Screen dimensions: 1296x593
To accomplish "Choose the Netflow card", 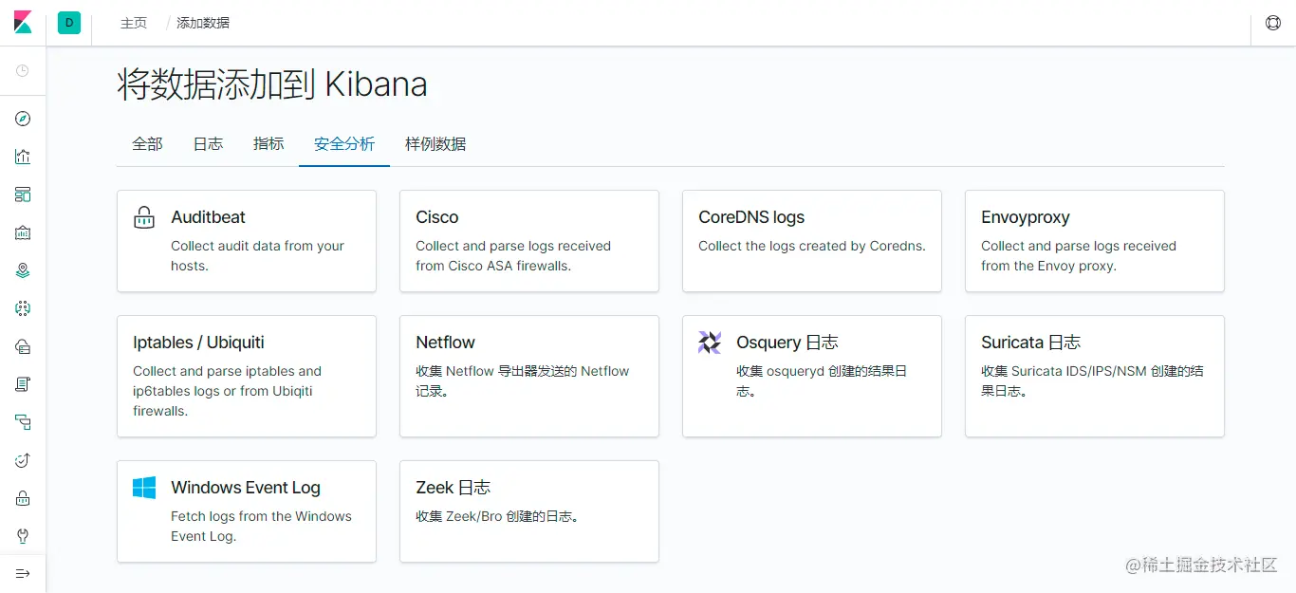I will pyautogui.click(x=529, y=377).
